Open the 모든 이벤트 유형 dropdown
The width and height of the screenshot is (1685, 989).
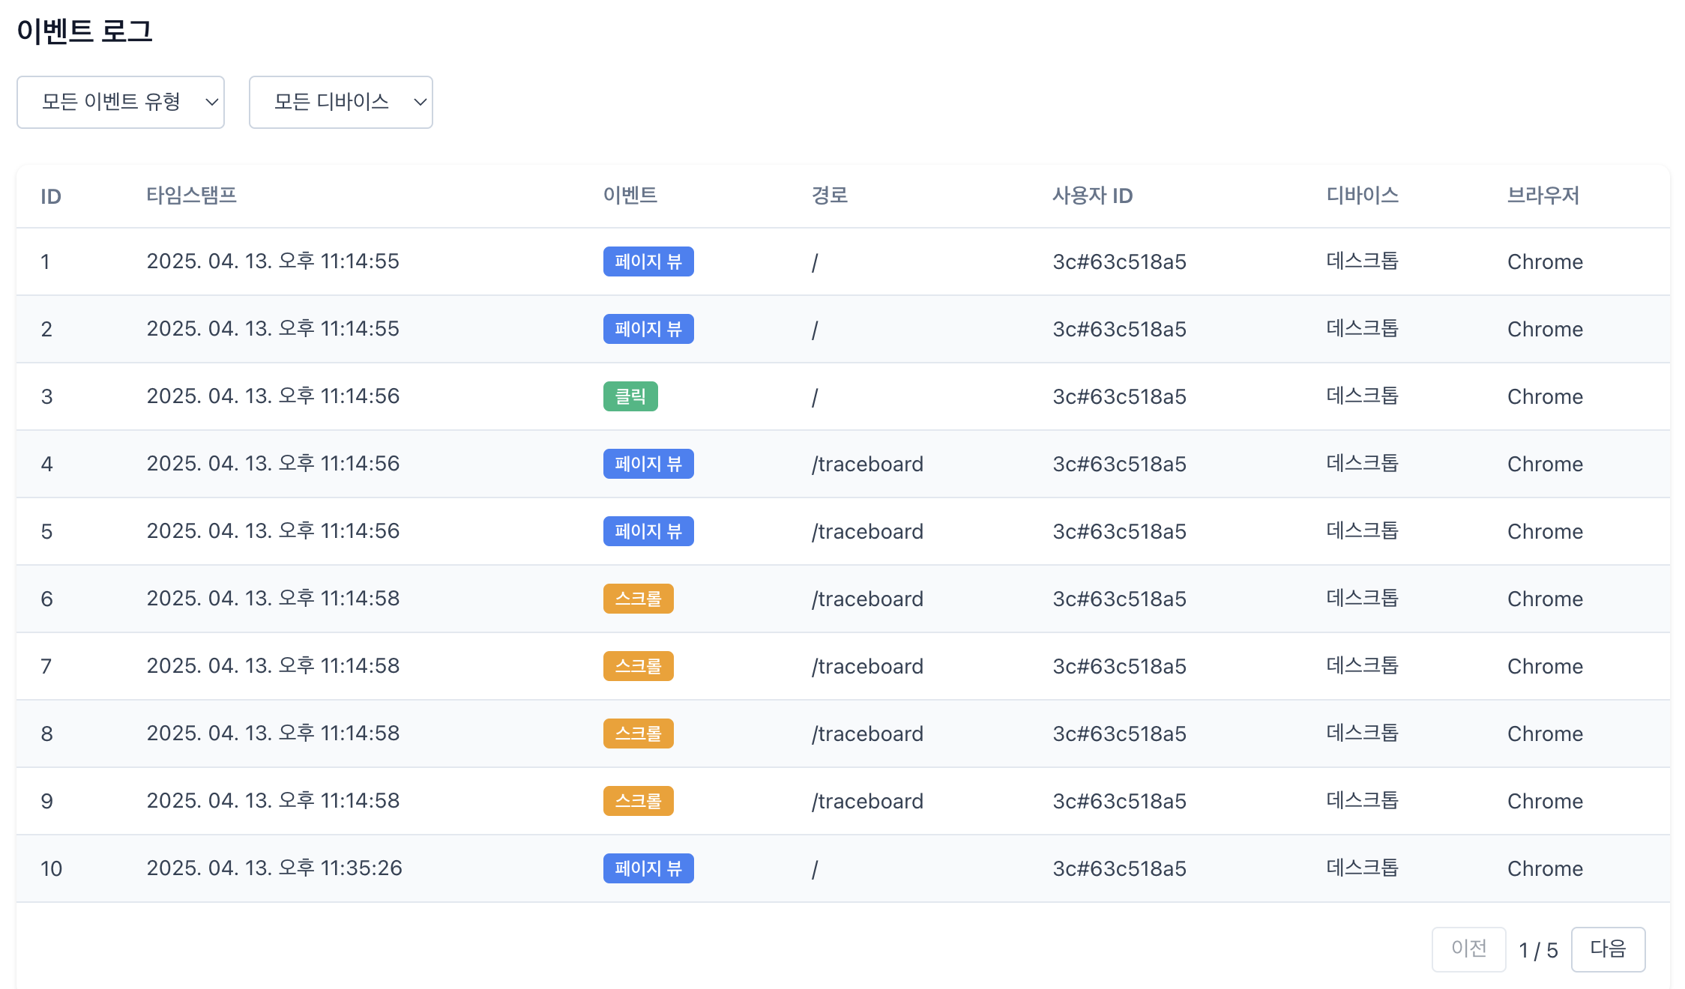click(121, 102)
